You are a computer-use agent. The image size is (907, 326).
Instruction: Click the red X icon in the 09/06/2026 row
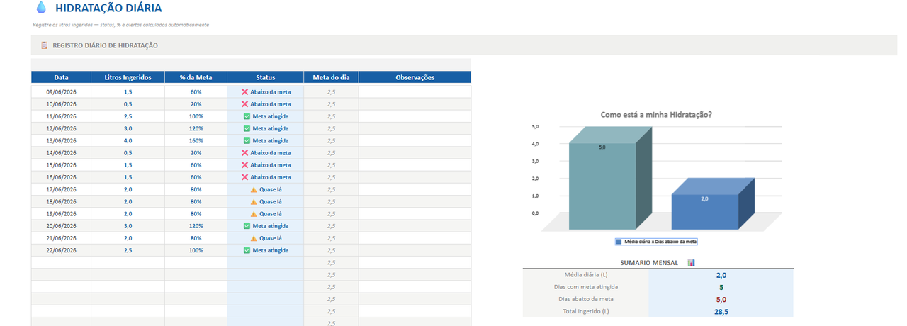[244, 92]
